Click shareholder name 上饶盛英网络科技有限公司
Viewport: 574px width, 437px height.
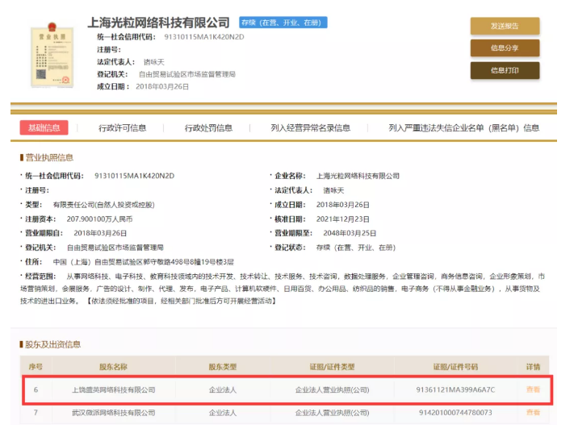pos(114,389)
